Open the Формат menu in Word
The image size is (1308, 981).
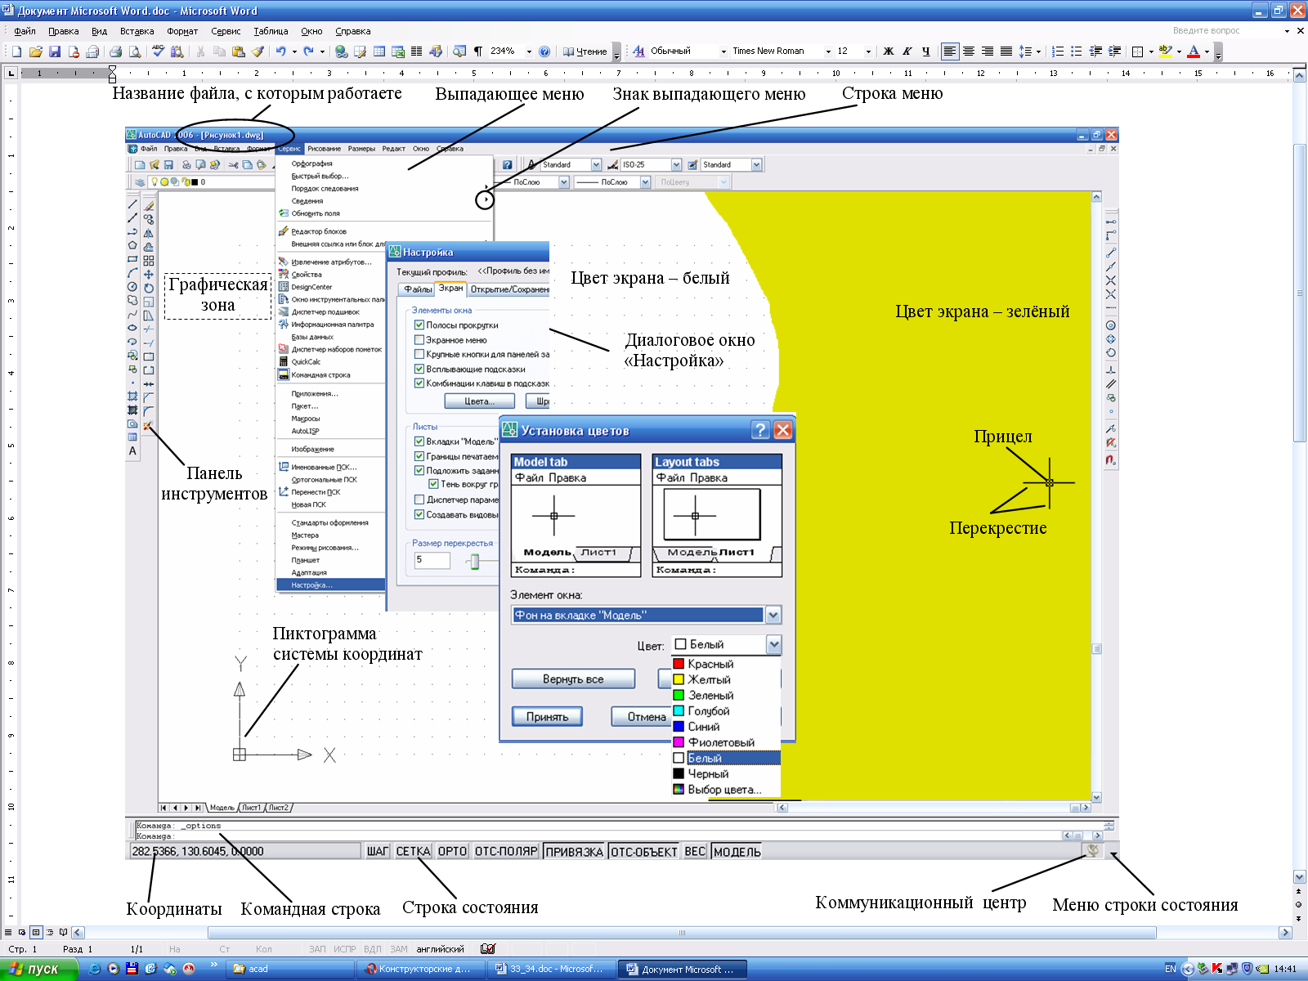[182, 31]
